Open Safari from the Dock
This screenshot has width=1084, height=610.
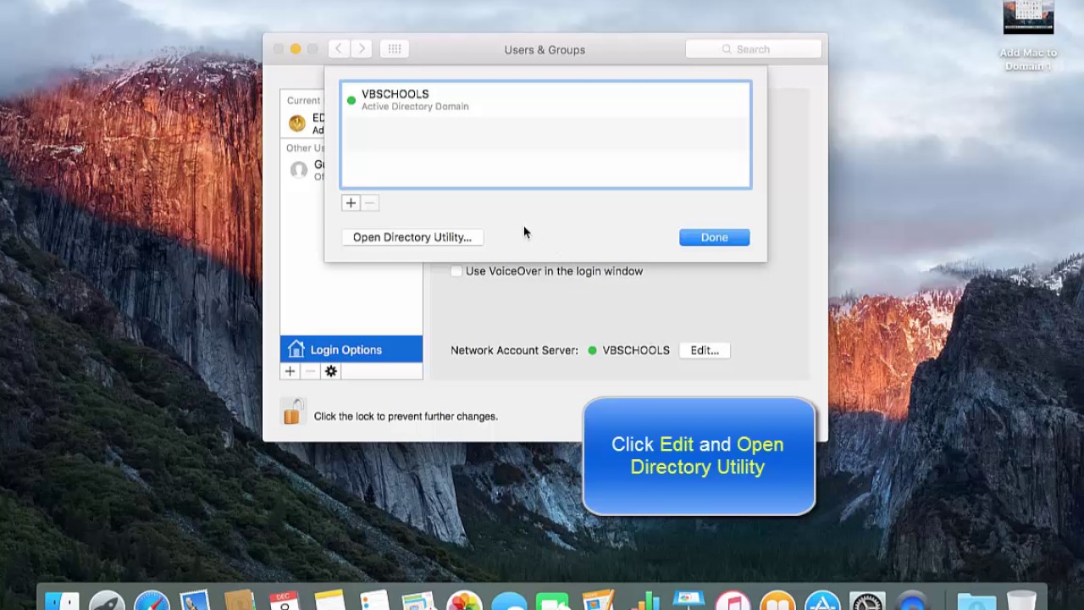click(x=152, y=602)
